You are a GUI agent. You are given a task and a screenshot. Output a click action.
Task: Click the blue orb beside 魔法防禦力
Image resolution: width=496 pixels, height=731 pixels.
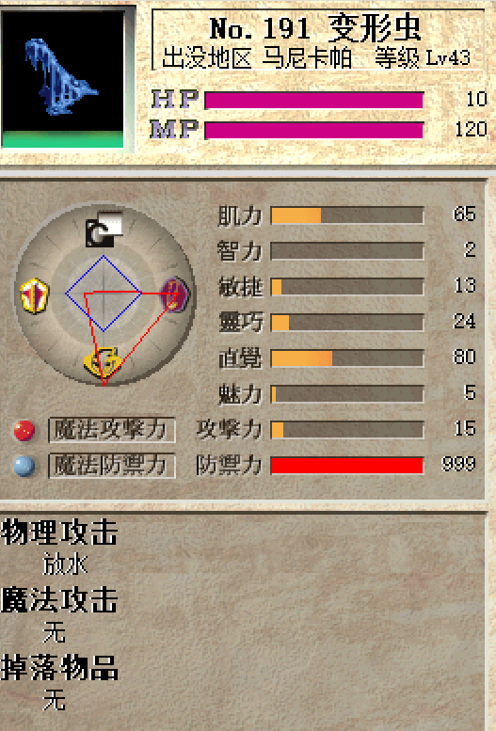pos(24,466)
